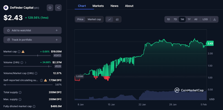Switch to line chart view icon

[110, 19]
